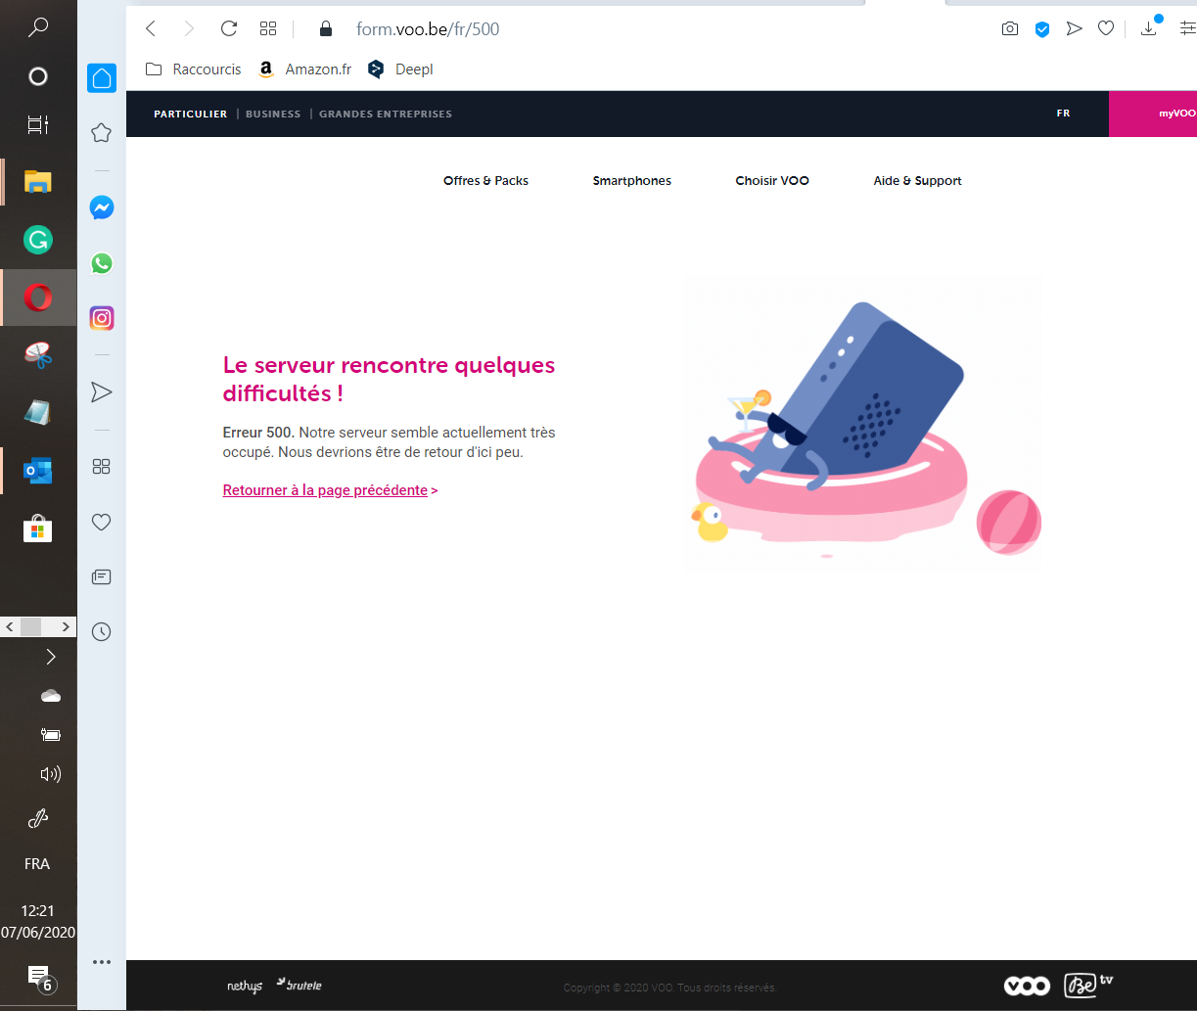Open the Offres & Packs menu

click(x=485, y=181)
